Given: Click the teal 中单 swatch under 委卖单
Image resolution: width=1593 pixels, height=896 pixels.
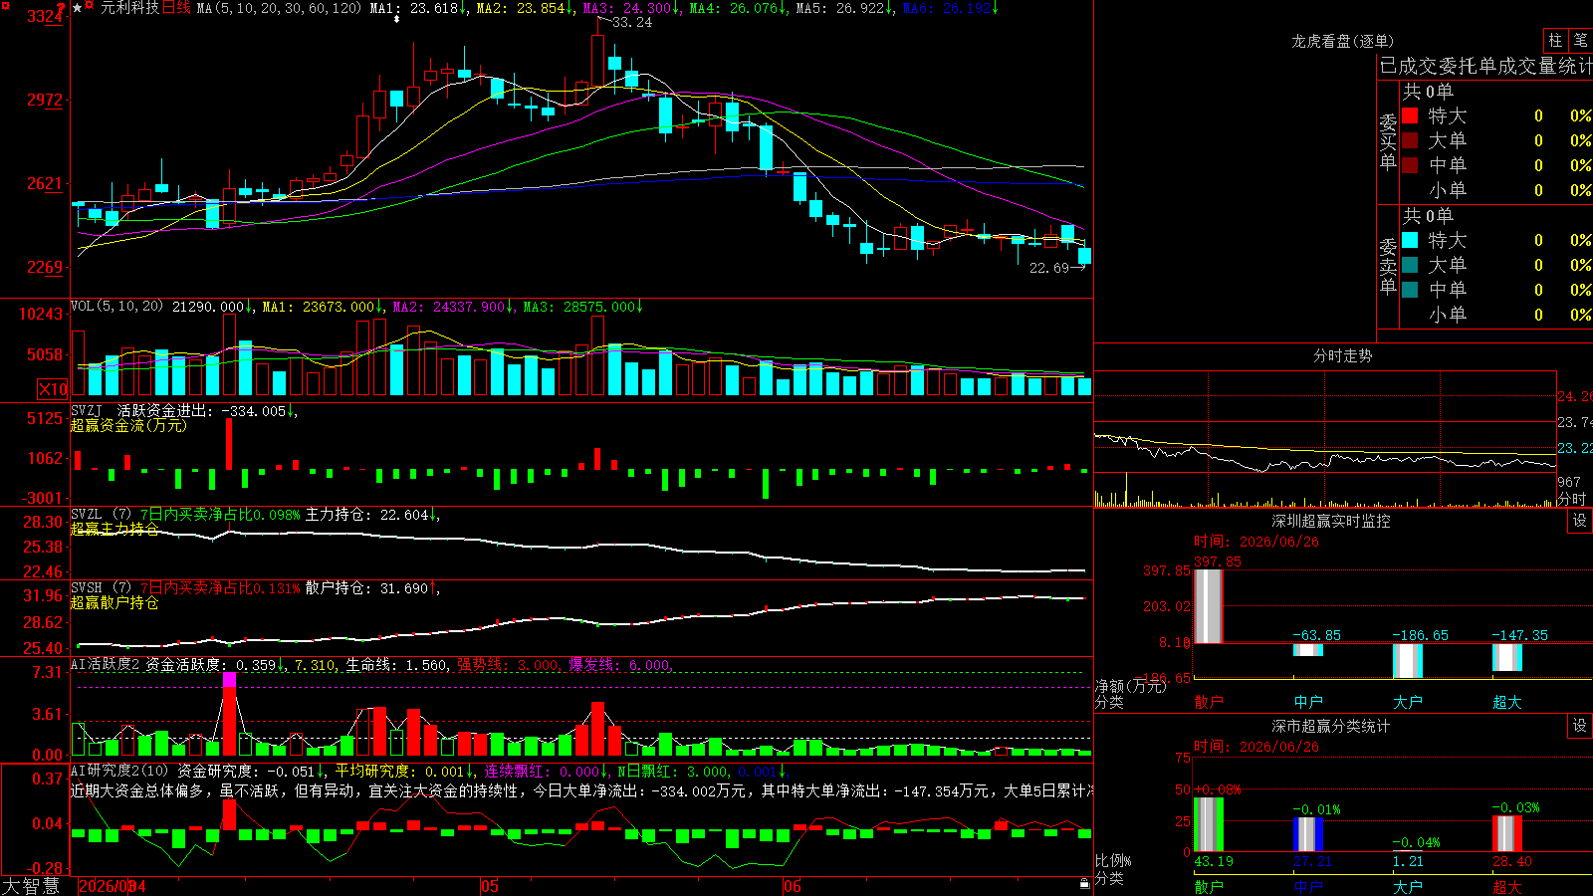Looking at the screenshot, I should 1410,290.
